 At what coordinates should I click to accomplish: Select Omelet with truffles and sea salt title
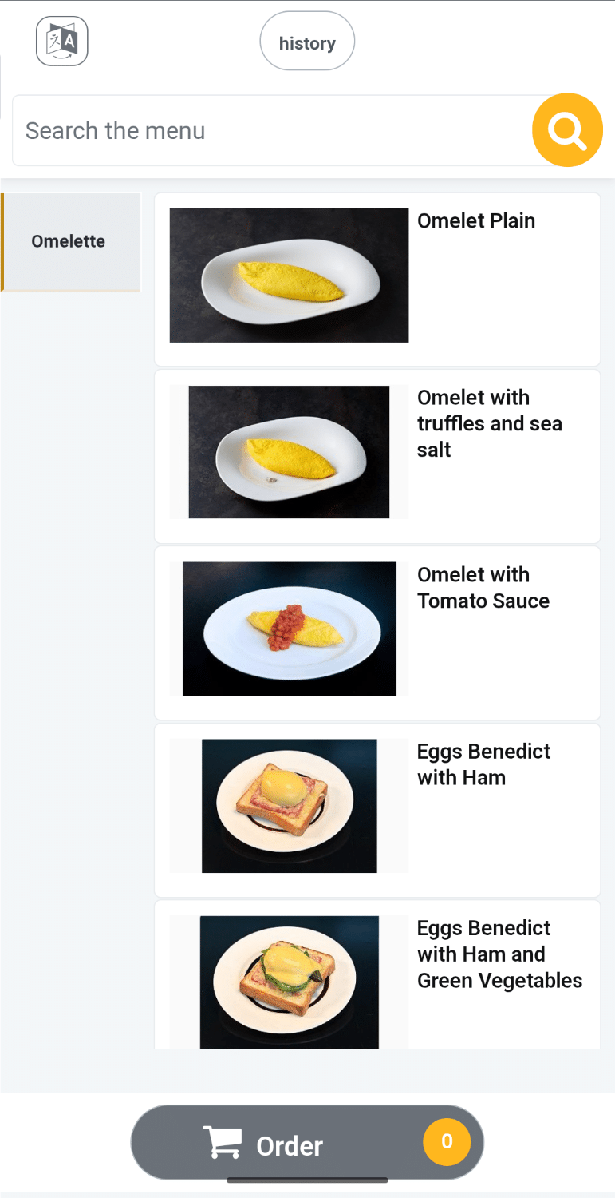point(490,423)
